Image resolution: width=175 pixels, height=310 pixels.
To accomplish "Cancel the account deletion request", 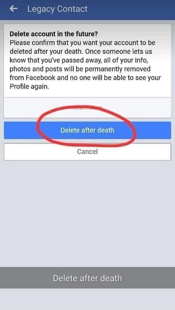I will [87, 152].
